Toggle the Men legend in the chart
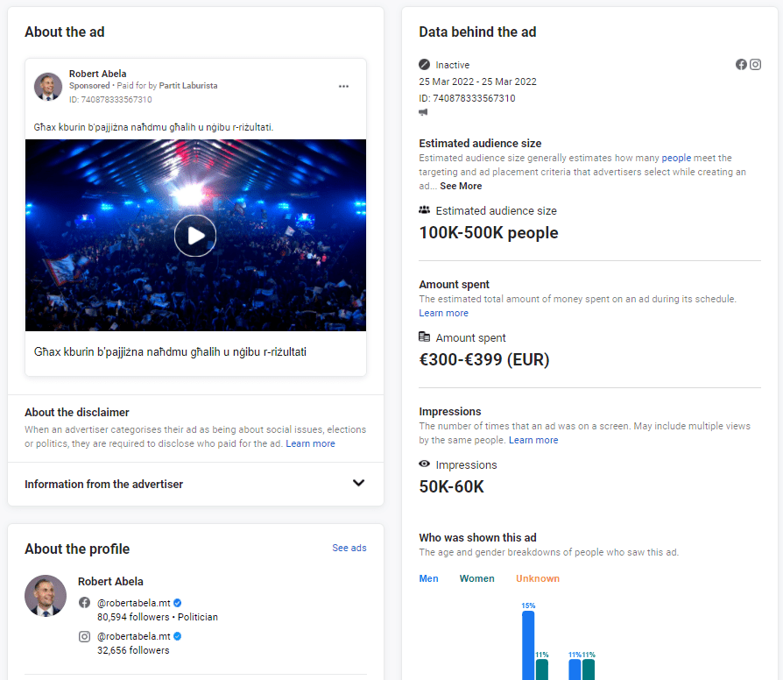Image resolution: width=783 pixels, height=680 pixels. click(x=428, y=578)
